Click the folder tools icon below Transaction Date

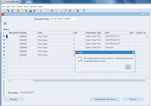5,23
